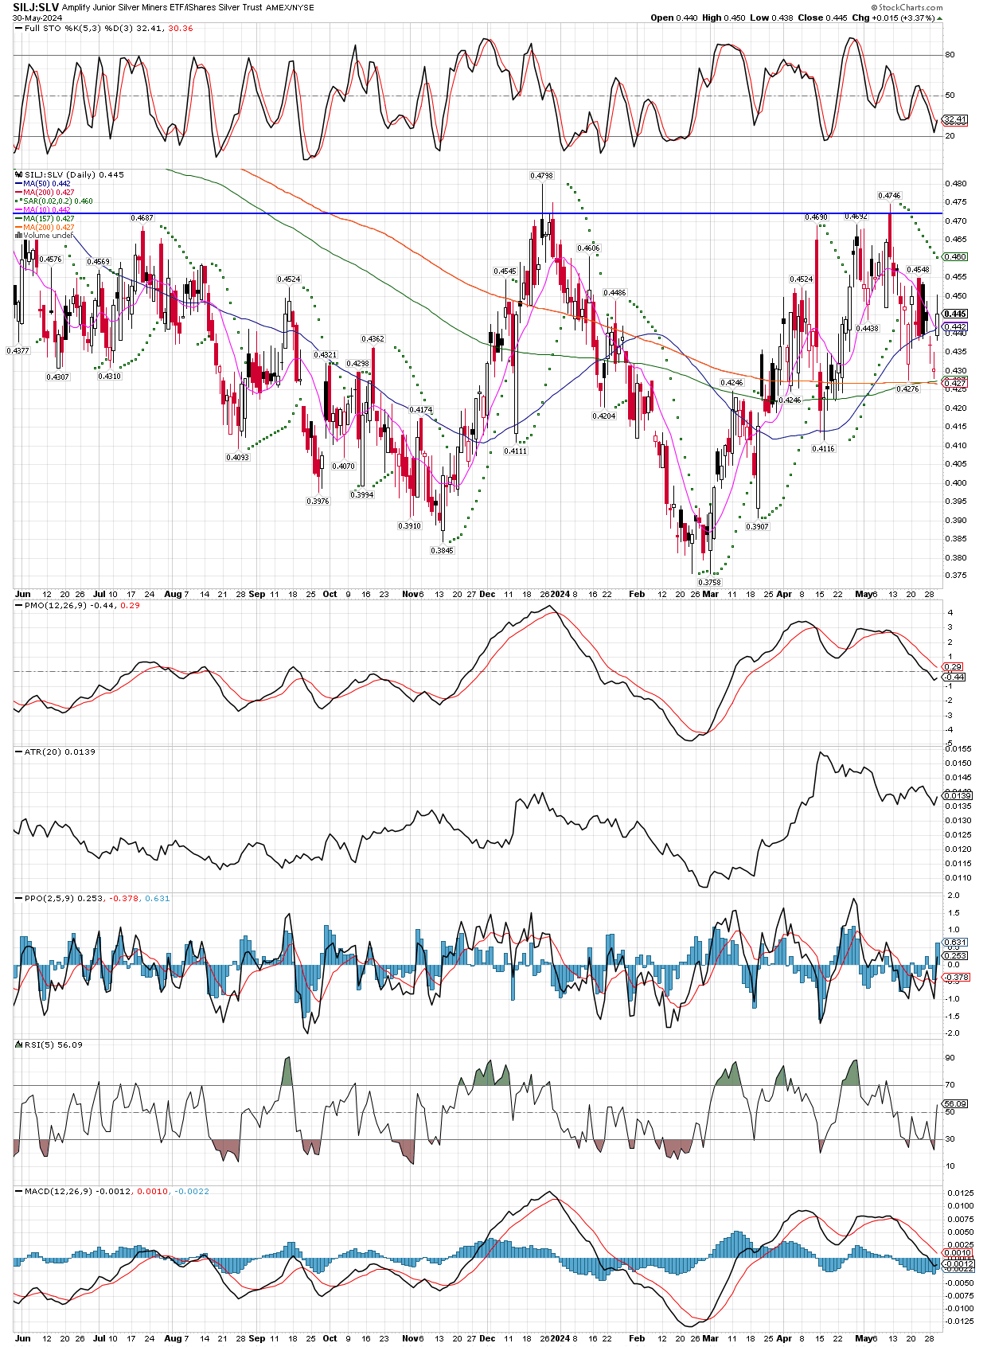Click the High 0.450 value in the header

[x=724, y=18]
